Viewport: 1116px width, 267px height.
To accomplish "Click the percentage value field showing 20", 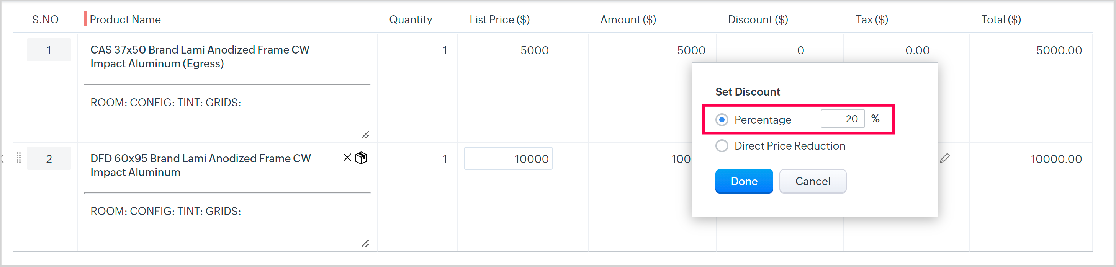I will [x=842, y=119].
